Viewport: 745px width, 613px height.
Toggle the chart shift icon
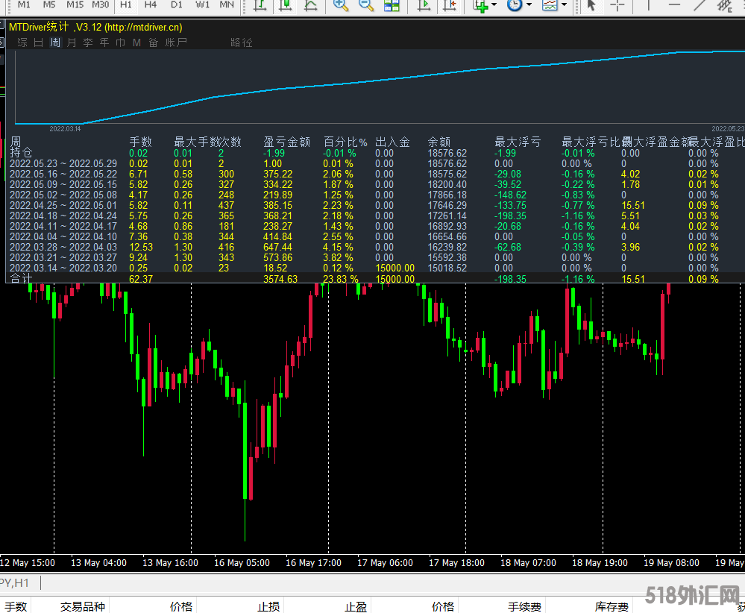tap(449, 5)
